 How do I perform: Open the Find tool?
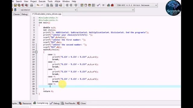[48, 5]
